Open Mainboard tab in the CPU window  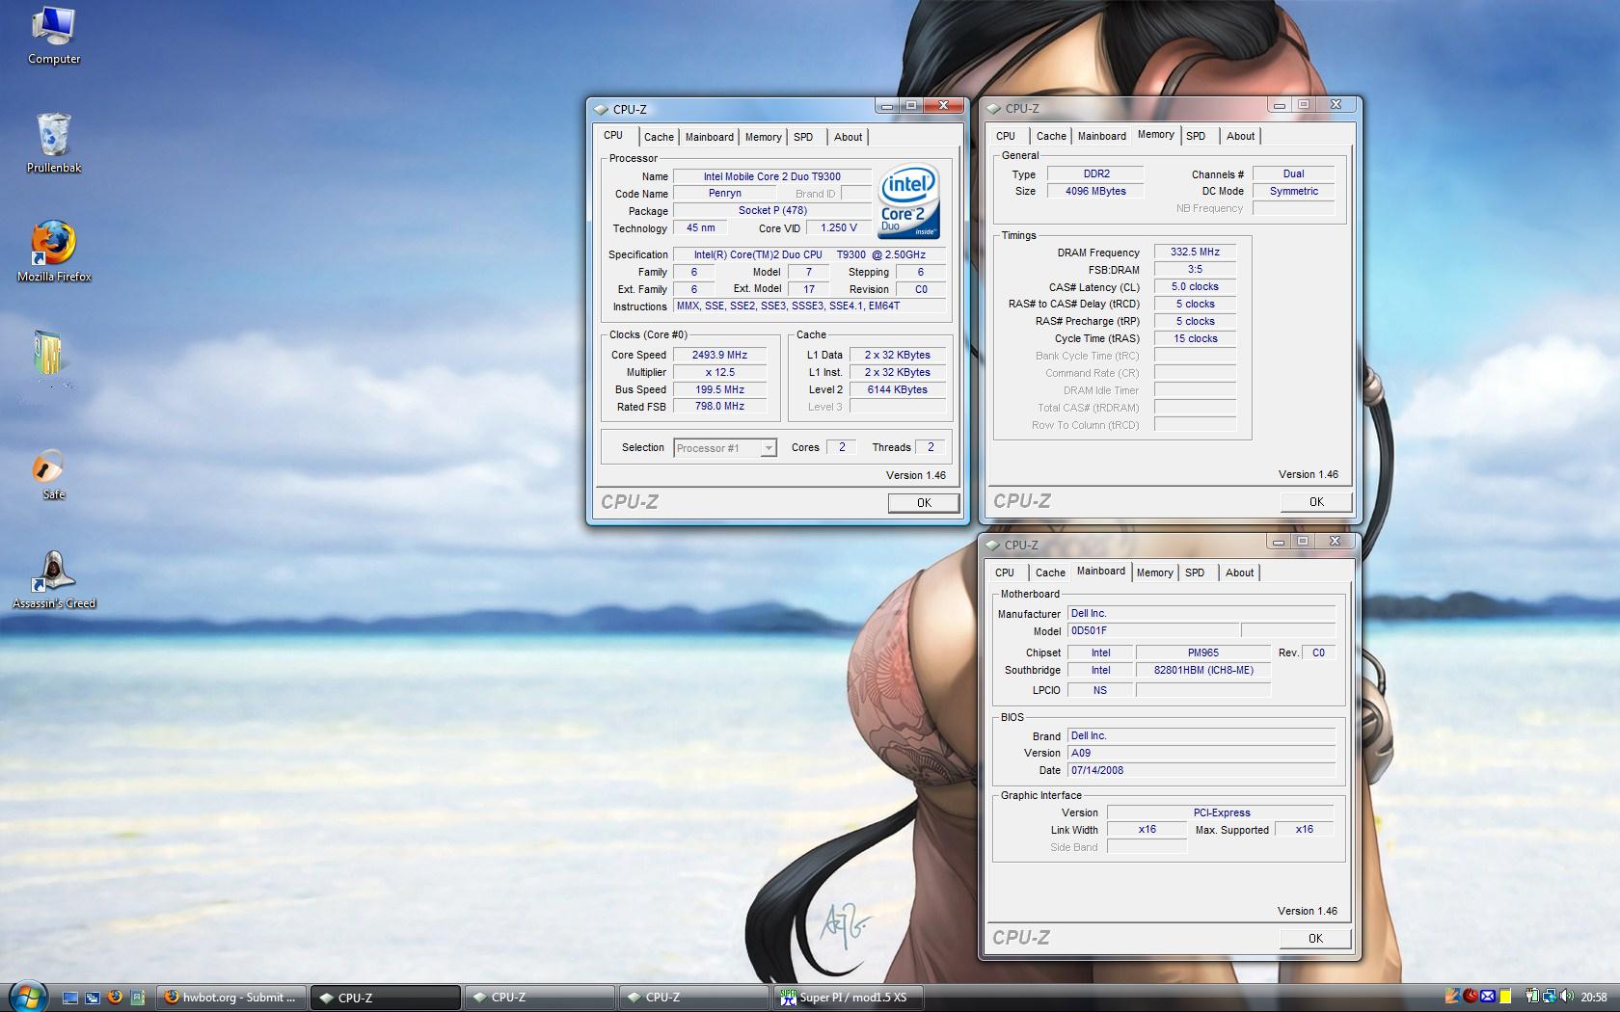click(x=709, y=137)
